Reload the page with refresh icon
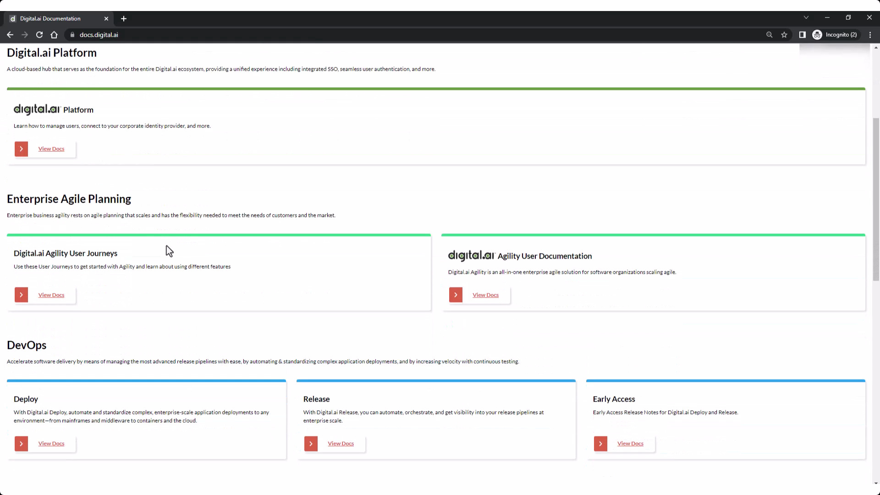 coord(39,35)
